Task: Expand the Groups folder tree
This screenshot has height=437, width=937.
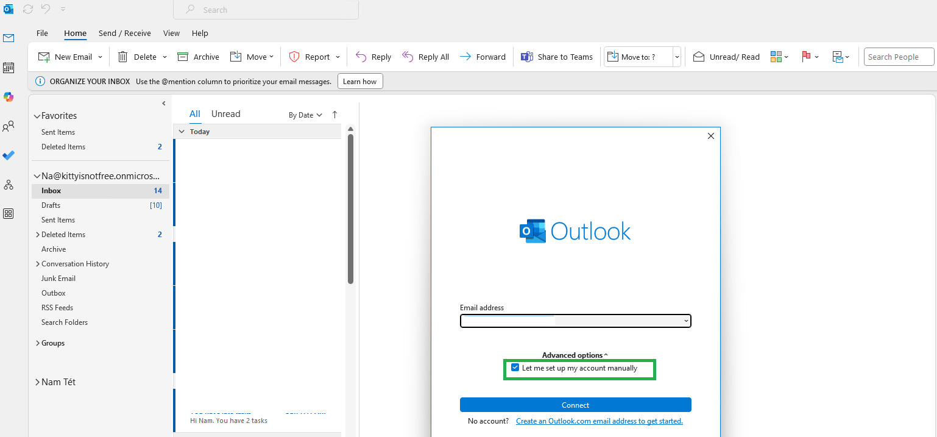Action: pos(38,343)
